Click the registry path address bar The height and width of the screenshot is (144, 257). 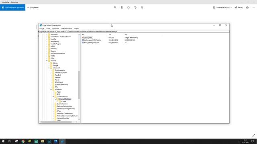click(134, 31)
